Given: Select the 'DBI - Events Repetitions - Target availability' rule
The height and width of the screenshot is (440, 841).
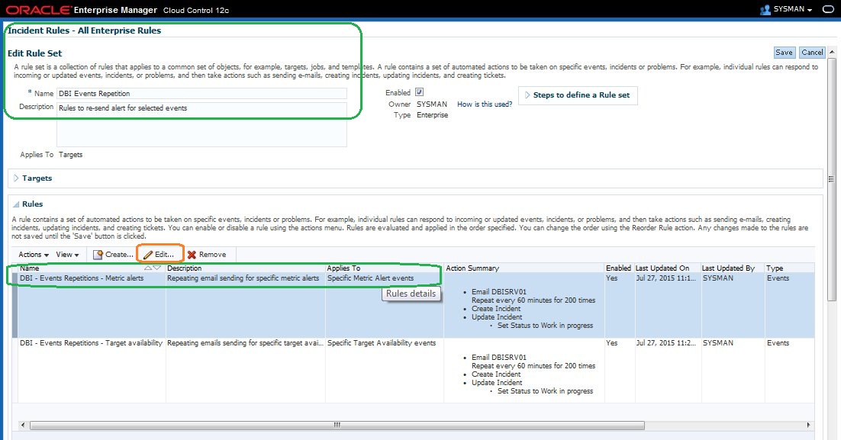Looking at the screenshot, I should 91,343.
